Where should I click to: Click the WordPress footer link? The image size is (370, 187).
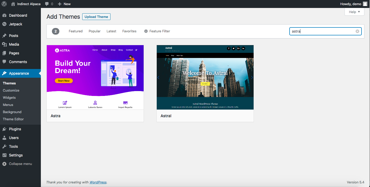[x=98, y=182]
